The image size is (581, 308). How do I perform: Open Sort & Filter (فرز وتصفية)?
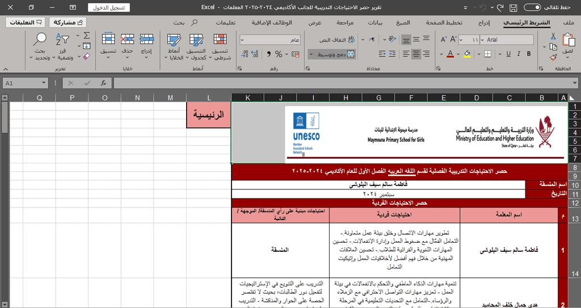click(x=62, y=47)
